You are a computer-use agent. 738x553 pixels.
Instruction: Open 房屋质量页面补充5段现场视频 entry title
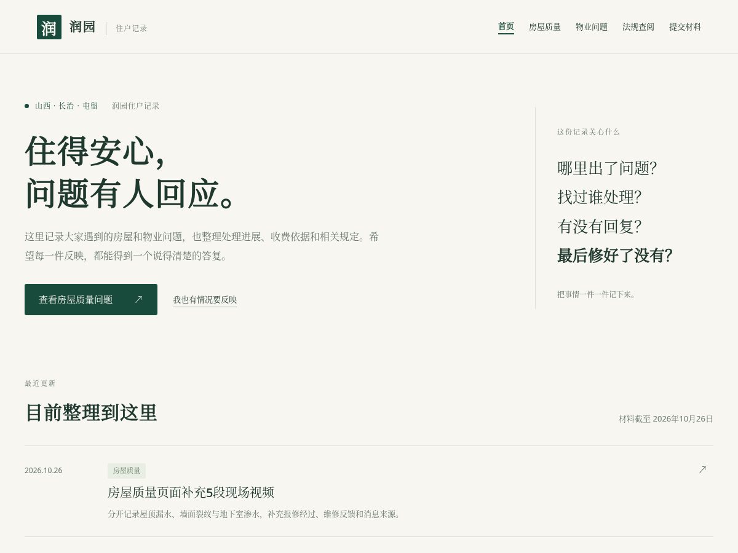click(x=191, y=492)
